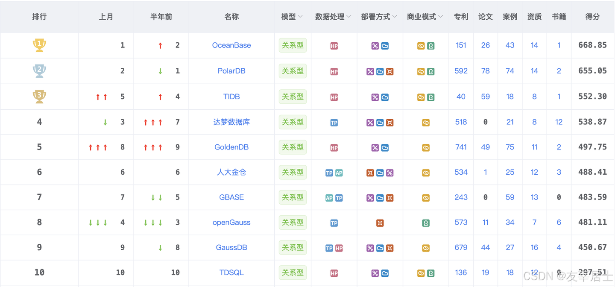
Task: Click the yellow link icon in GaussDB row
Action: point(426,248)
